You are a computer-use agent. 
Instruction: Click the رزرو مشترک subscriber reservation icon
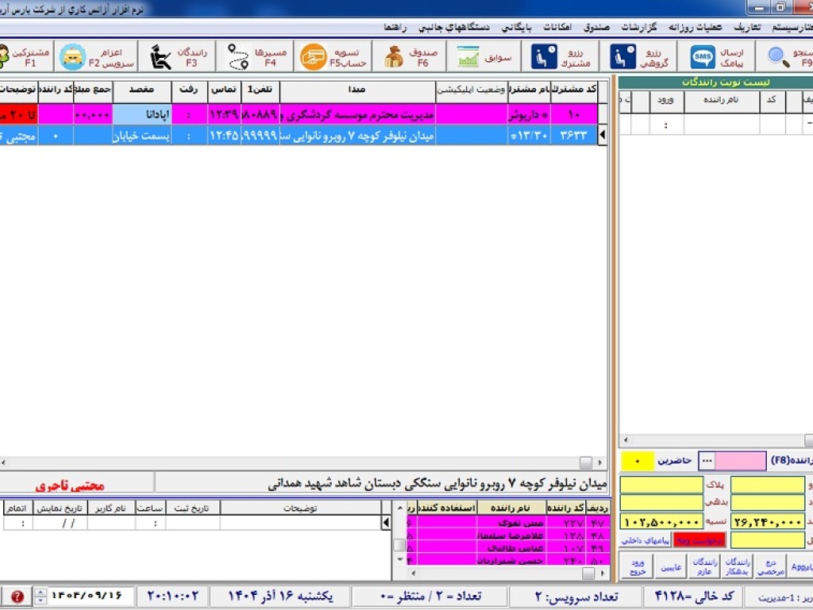561,55
